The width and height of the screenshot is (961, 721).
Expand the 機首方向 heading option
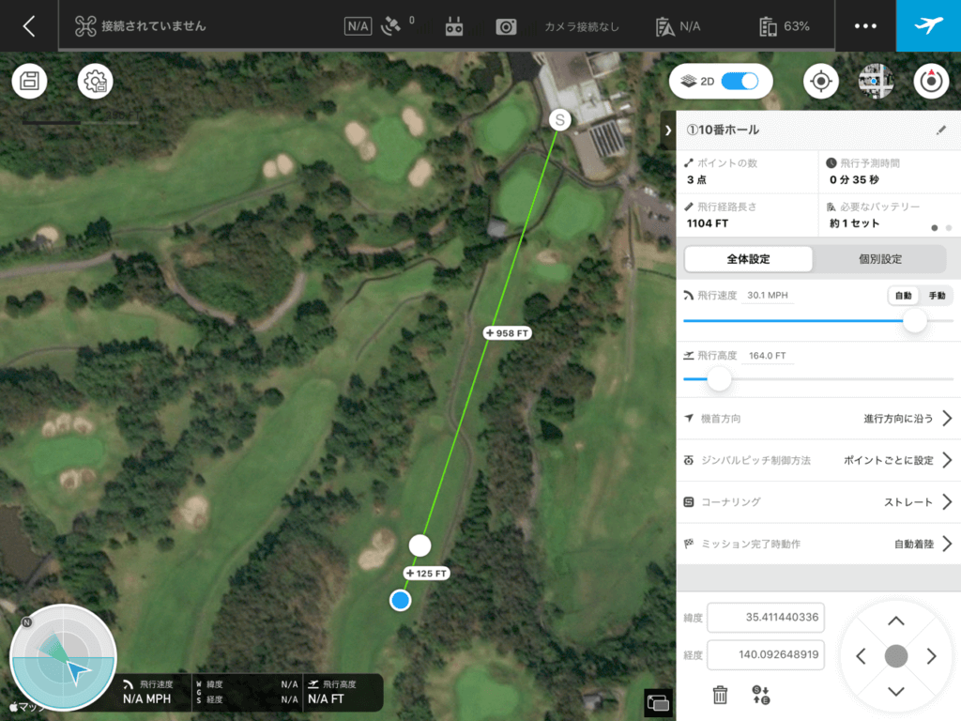click(946, 418)
